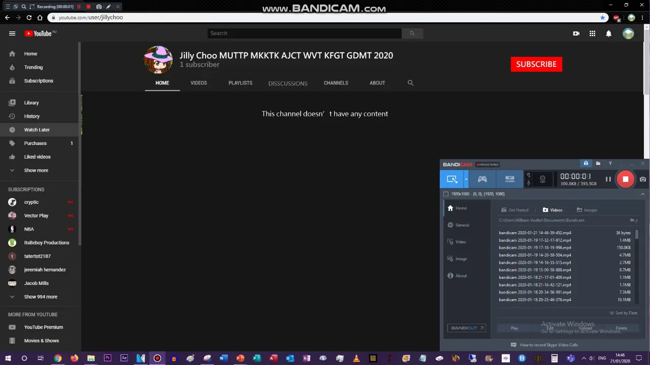This screenshot has width=650, height=365.
Task: Open the create video camera icon
Action: (x=576, y=33)
